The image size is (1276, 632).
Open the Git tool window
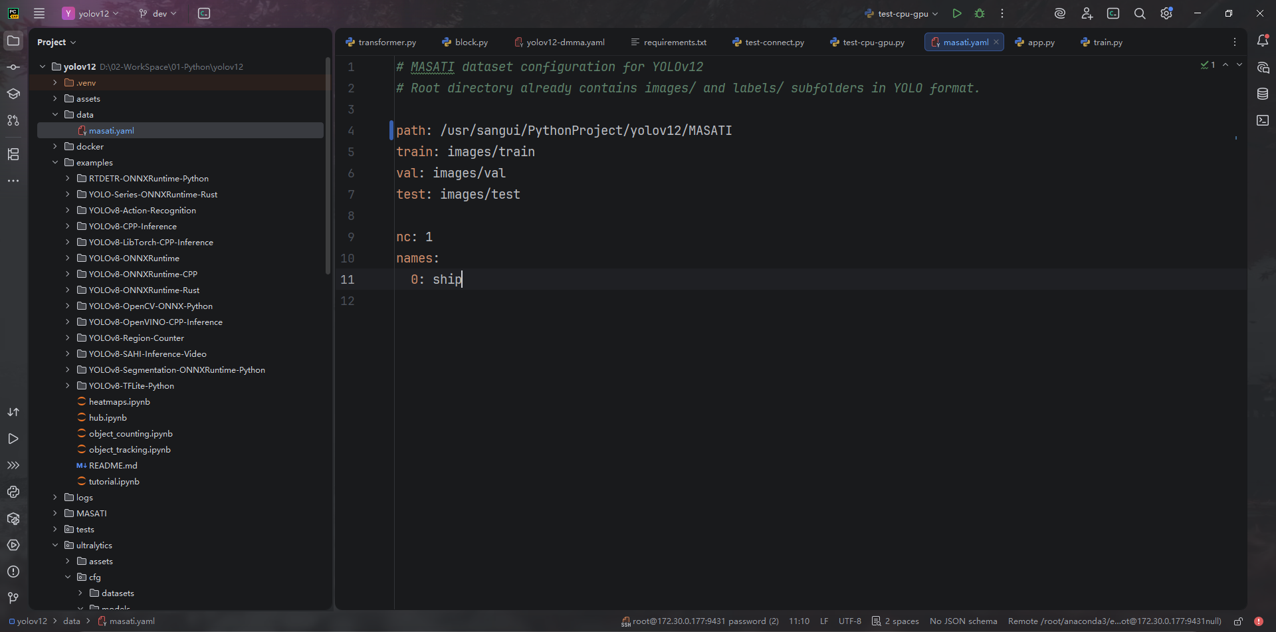coord(13,598)
